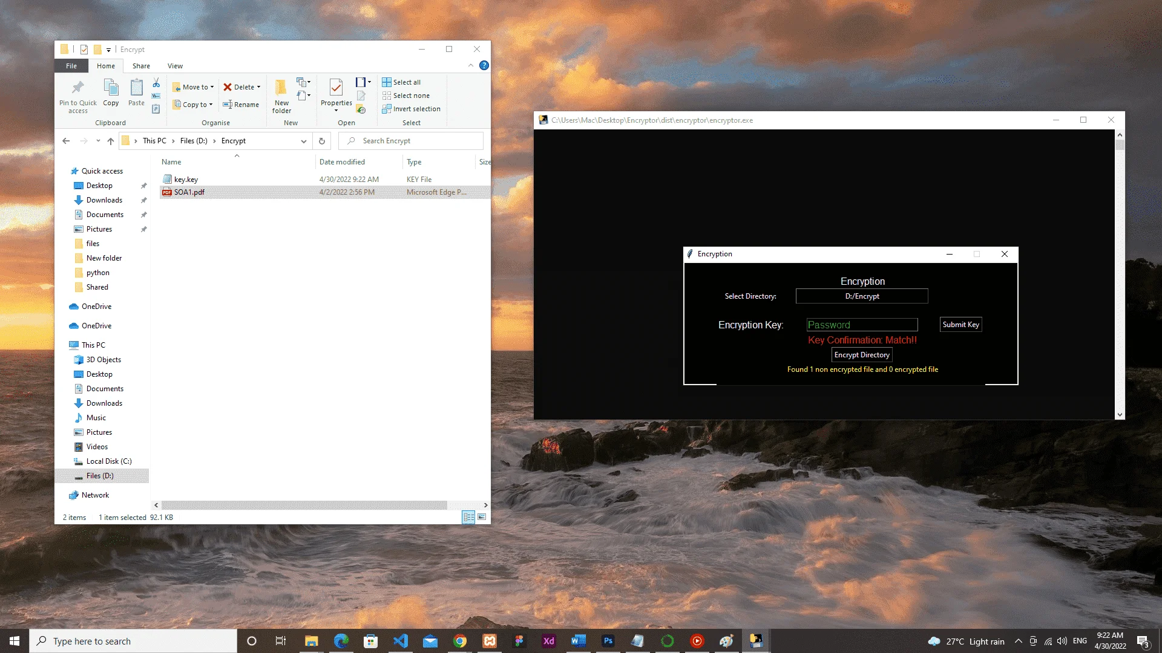Click Type here to search box
1162x653 pixels.
133,641
